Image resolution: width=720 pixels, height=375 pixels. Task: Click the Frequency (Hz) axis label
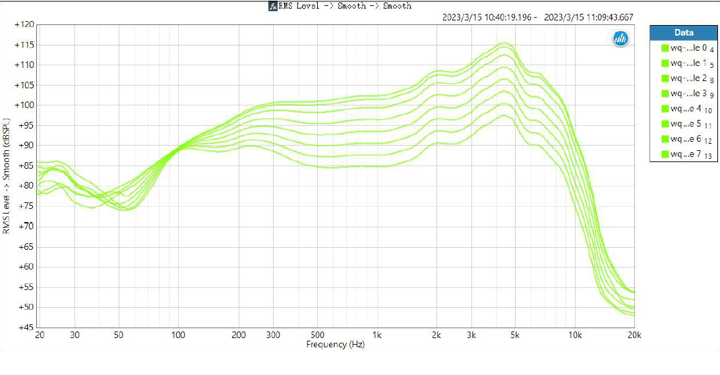click(336, 345)
